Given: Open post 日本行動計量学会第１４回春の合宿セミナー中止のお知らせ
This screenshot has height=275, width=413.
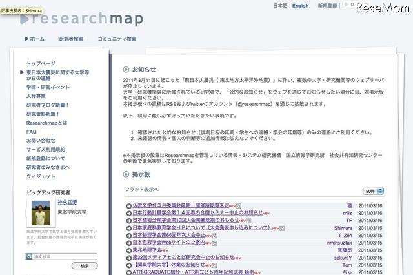Looking at the screenshot, I should [x=198, y=213].
